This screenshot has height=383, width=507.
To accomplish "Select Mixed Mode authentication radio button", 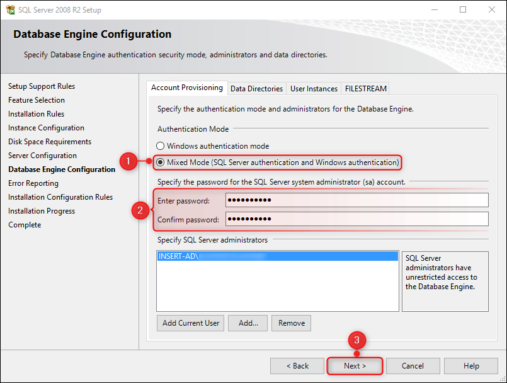I will click(161, 163).
